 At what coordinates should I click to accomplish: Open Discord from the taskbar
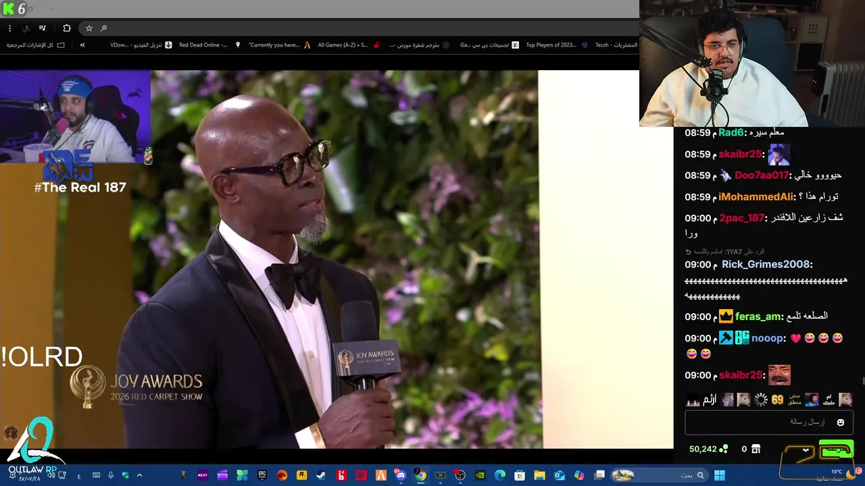click(x=401, y=475)
